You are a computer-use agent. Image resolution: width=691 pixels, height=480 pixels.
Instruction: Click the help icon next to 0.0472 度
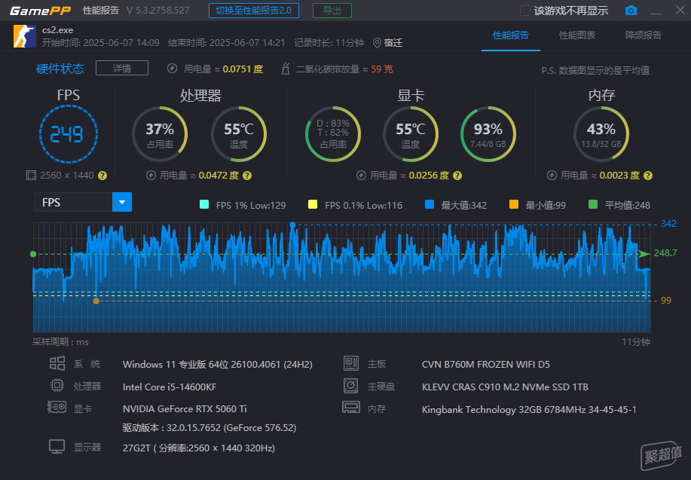[x=247, y=176]
